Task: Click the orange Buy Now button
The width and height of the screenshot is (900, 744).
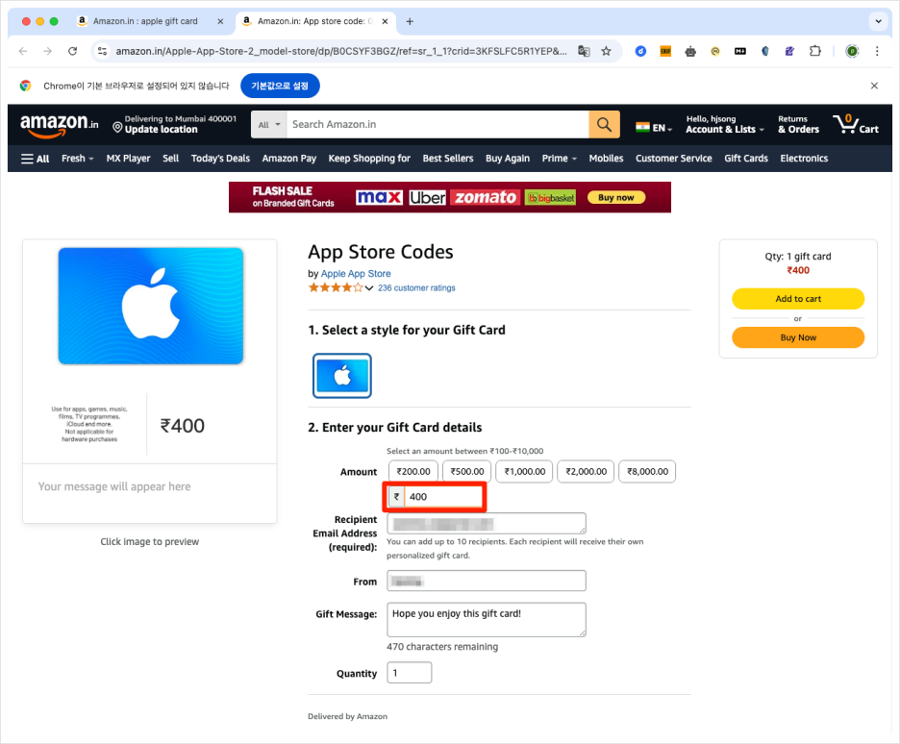Action: (798, 337)
